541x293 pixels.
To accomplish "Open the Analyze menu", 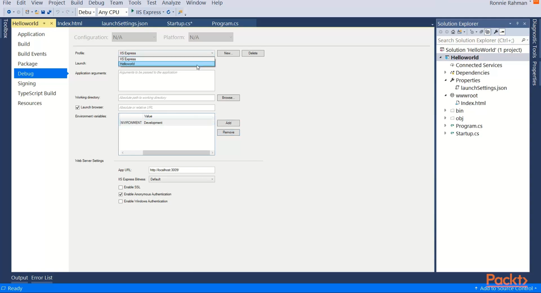I will (x=171, y=3).
